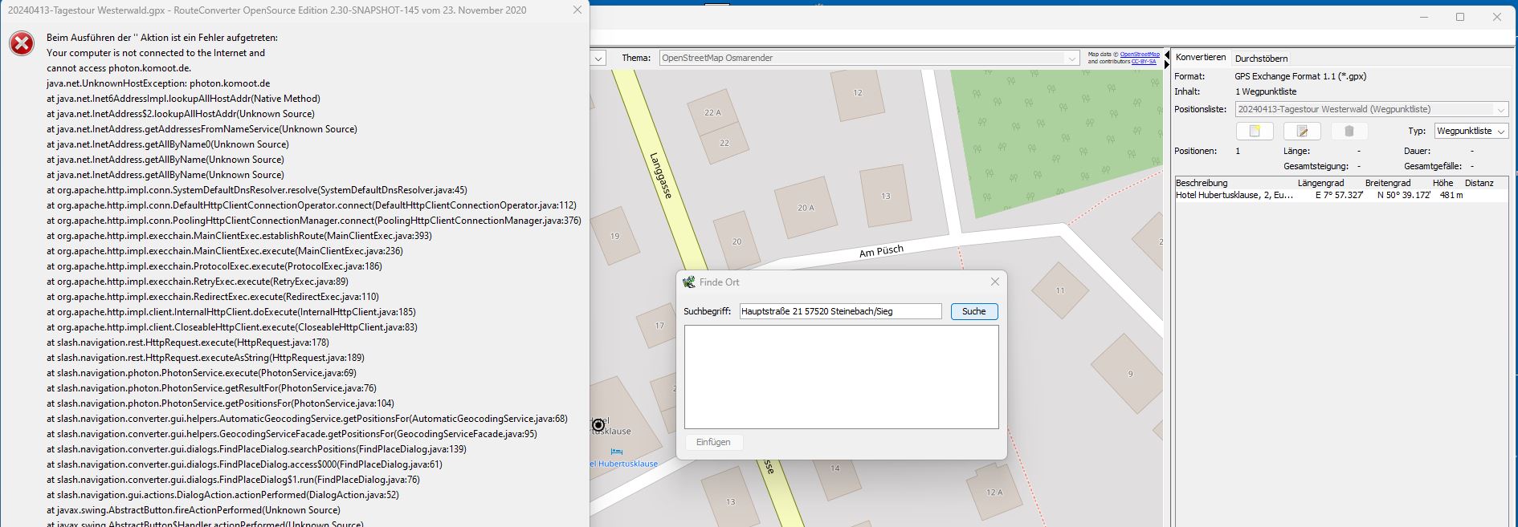This screenshot has height=527, width=1518.
Task: Click the rename position list pencil icon
Action: (1302, 131)
